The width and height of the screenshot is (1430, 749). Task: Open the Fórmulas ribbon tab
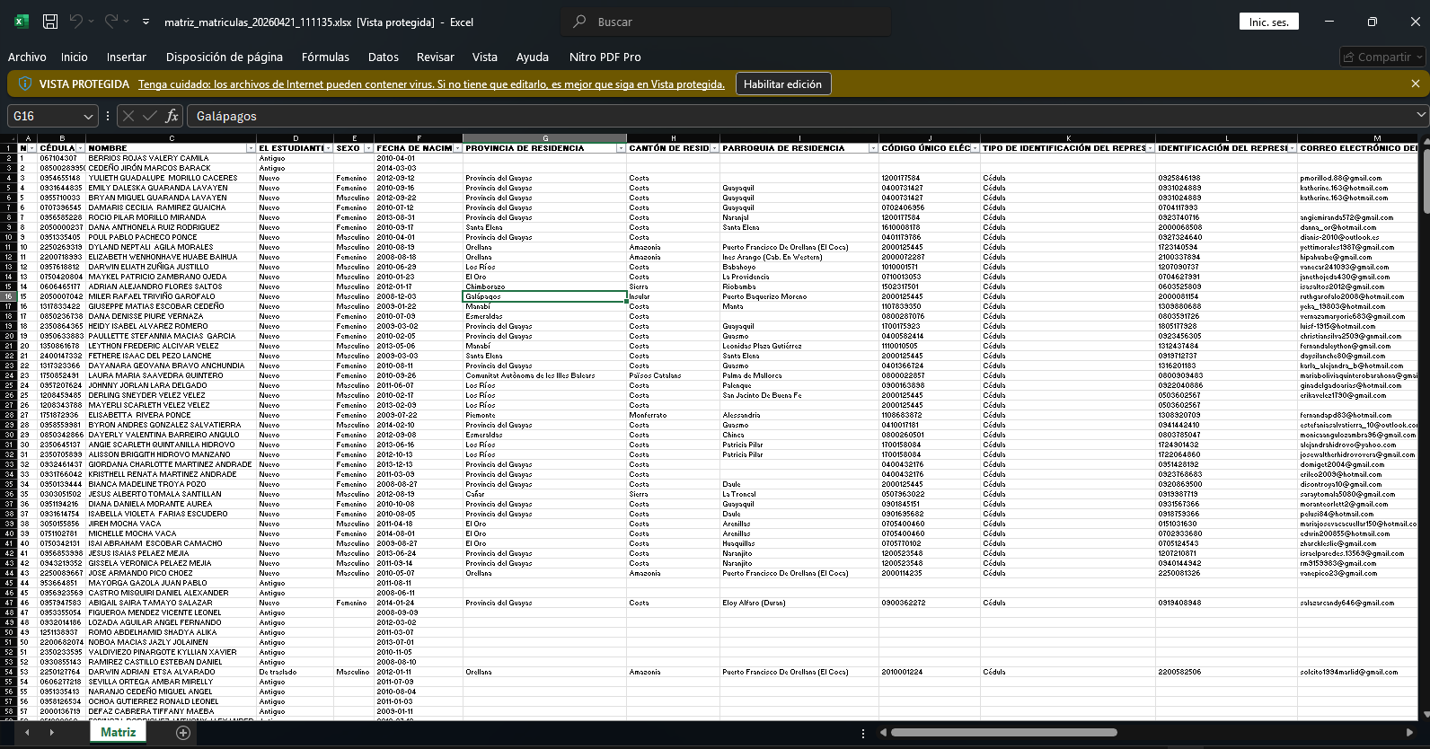tap(325, 57)
